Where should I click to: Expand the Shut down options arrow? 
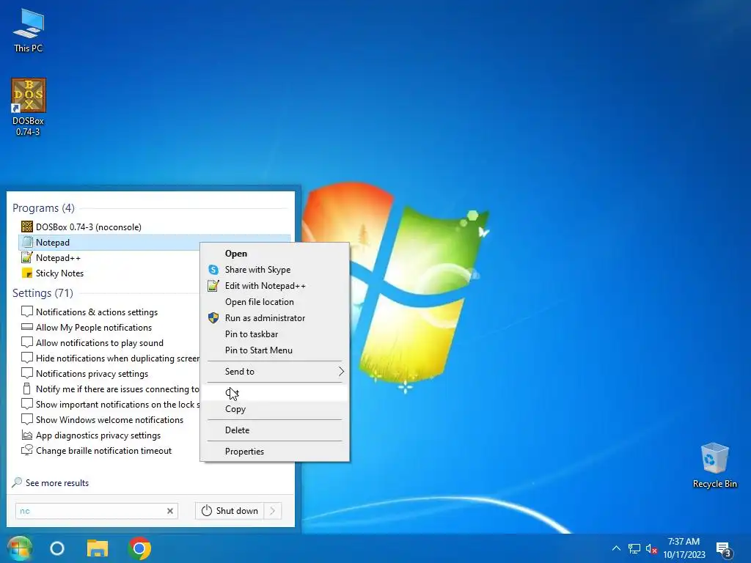[x=273, y=511]
